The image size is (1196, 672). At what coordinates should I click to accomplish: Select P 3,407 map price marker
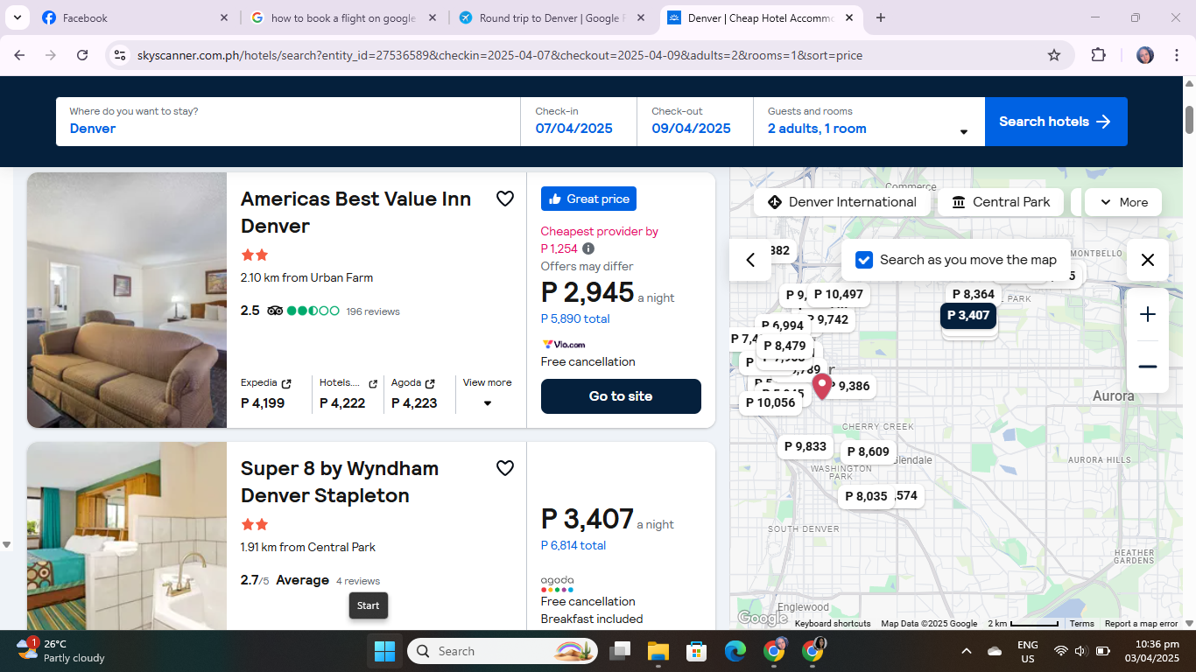(968, 316)
